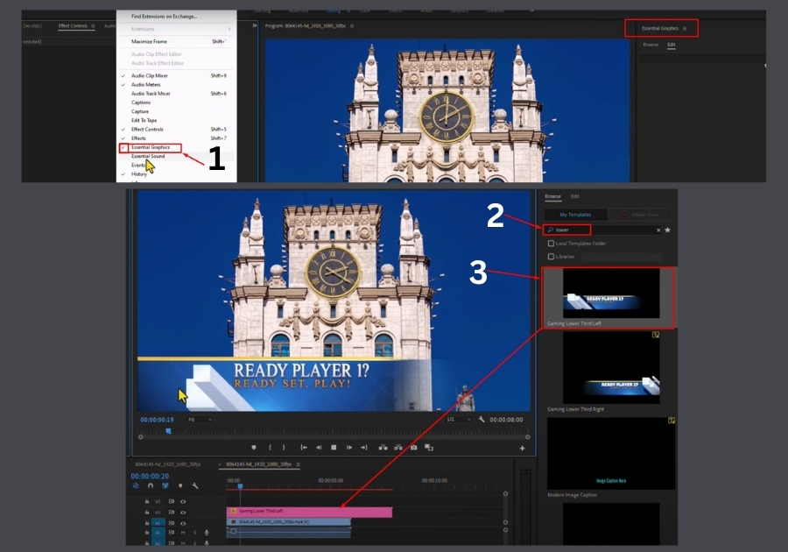Select the pink Gaming Lower Third Left timeline clip

click(x=309, y=512)
